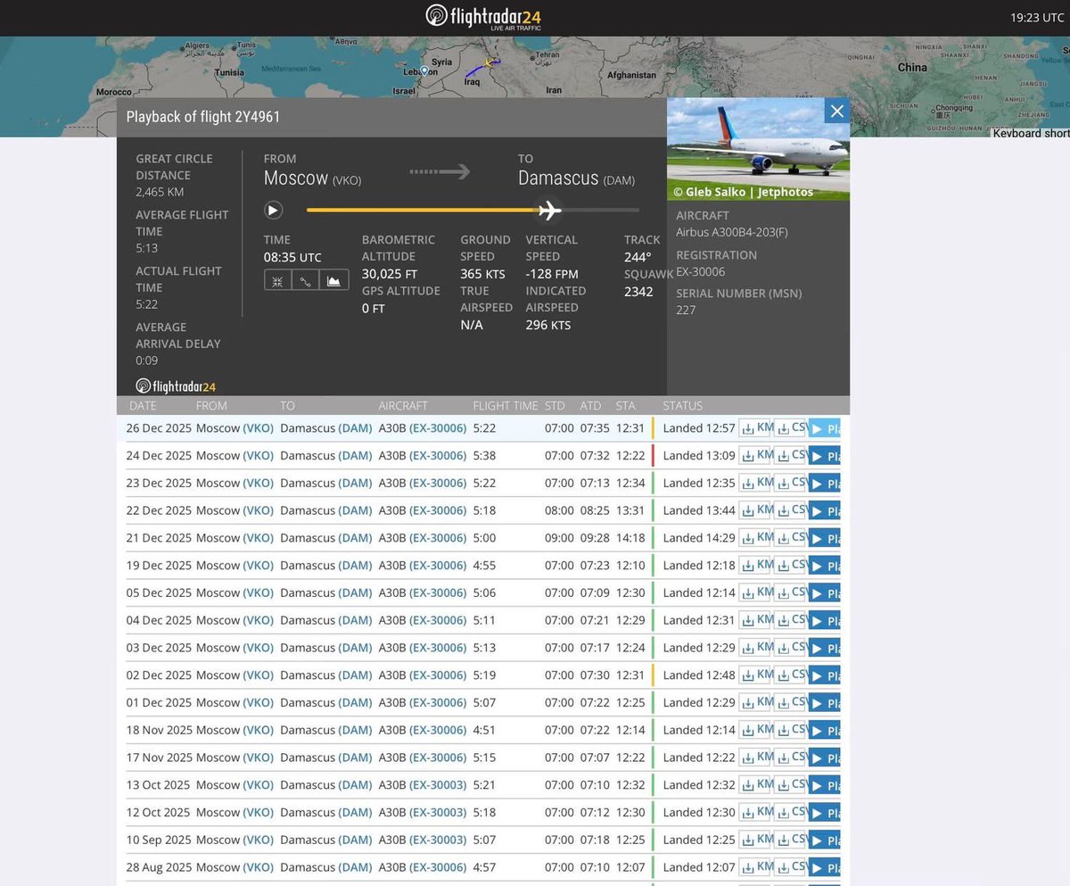Open DAM airport link in 28 Aug row
This screenshot has width=1070, height=886.
tap(355, 867)
